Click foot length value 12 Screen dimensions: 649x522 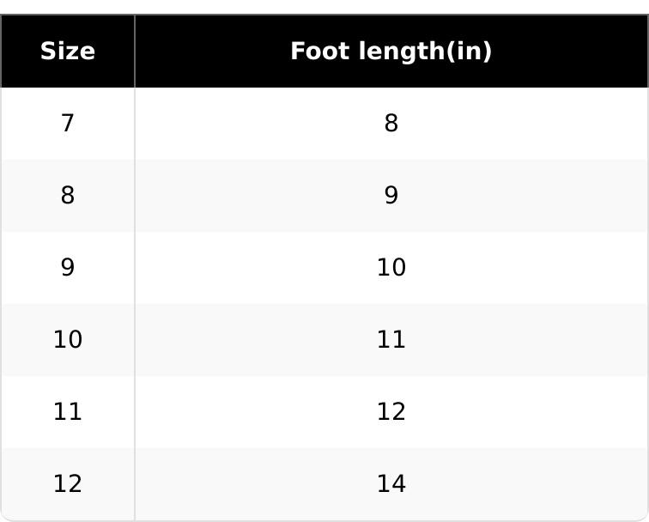click(x=391, y=412)
